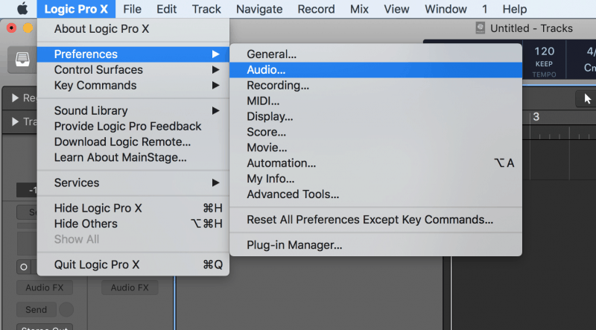Screen dimensions: 596x330
Task: Expand the Sound Library submenu
Action: pos(133,111)
